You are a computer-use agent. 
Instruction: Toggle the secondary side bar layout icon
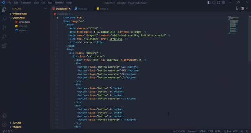click(219, 3)
